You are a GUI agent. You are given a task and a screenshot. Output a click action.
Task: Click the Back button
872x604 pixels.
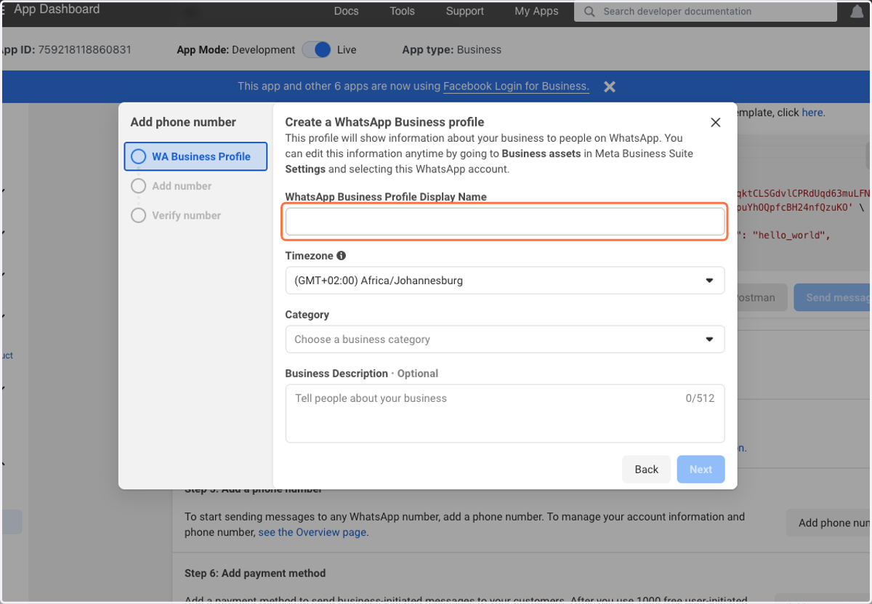pyautogui.click(x=646, y=470)
